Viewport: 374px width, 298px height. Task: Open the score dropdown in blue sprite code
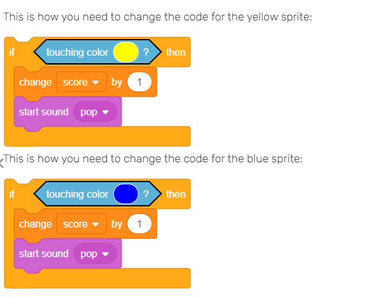point(81,224)
